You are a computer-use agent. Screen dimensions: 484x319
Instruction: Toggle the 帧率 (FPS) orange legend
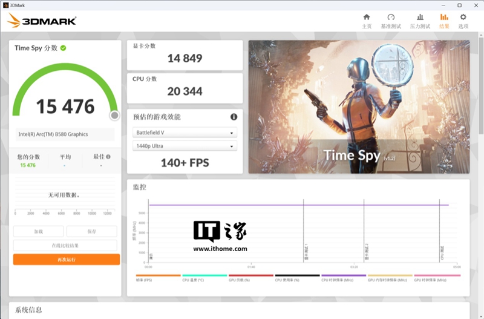pyautogui.click(x=158, y=278)
